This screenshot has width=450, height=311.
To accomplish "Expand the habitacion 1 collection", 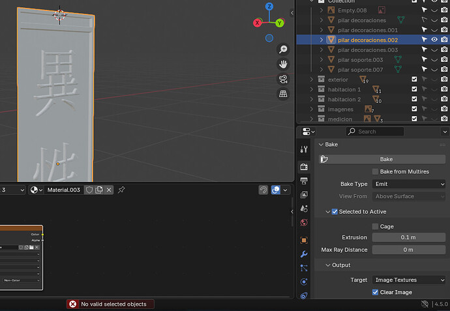I will pos(312,89).
